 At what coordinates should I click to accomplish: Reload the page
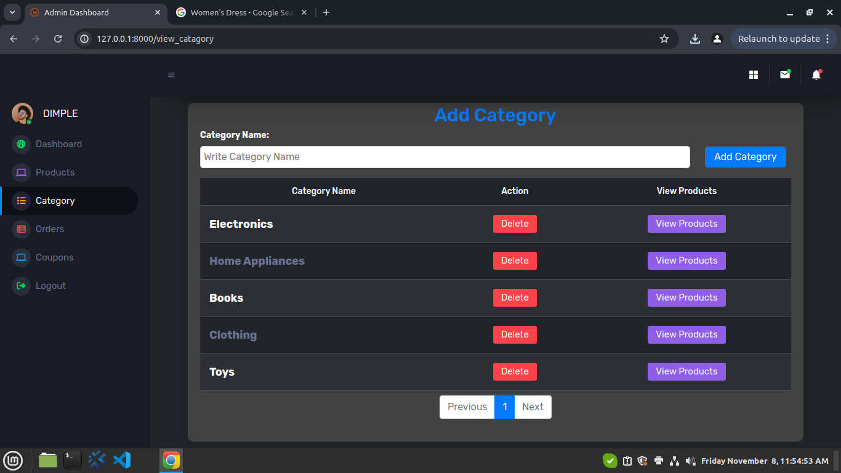tap(58, 39)
